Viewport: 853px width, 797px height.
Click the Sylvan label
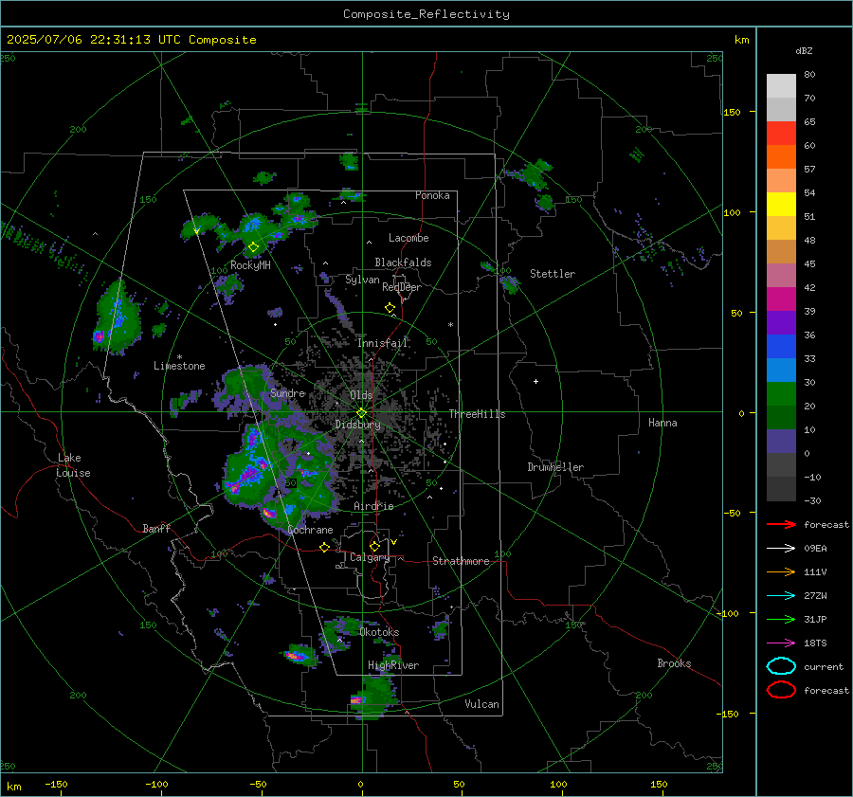pos(362,280)
